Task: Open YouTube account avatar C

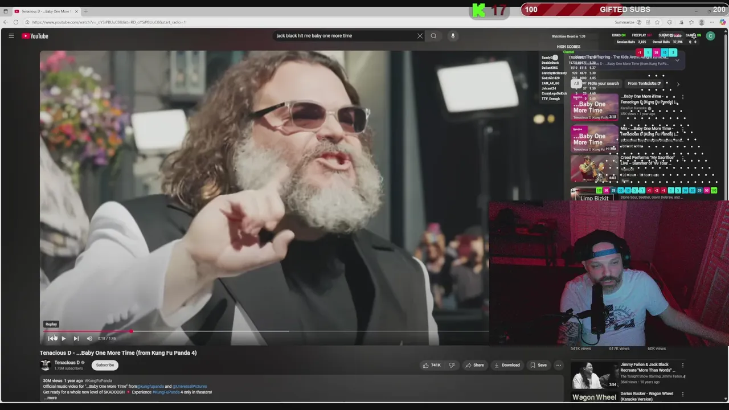Action: click(x=710, y=36)
